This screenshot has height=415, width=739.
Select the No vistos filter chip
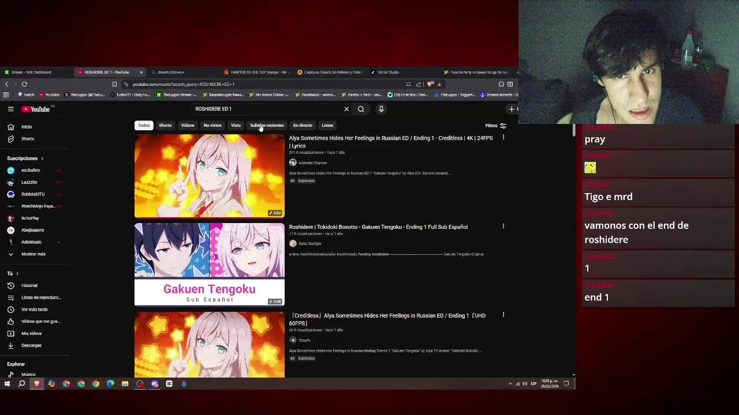click(x=212, y=125)
